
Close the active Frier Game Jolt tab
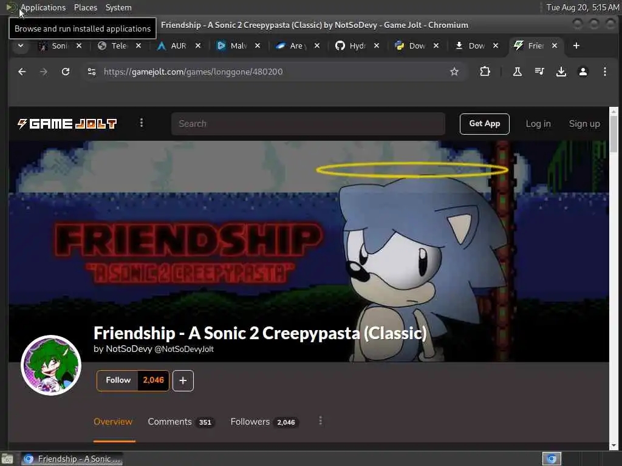(555, 46)
